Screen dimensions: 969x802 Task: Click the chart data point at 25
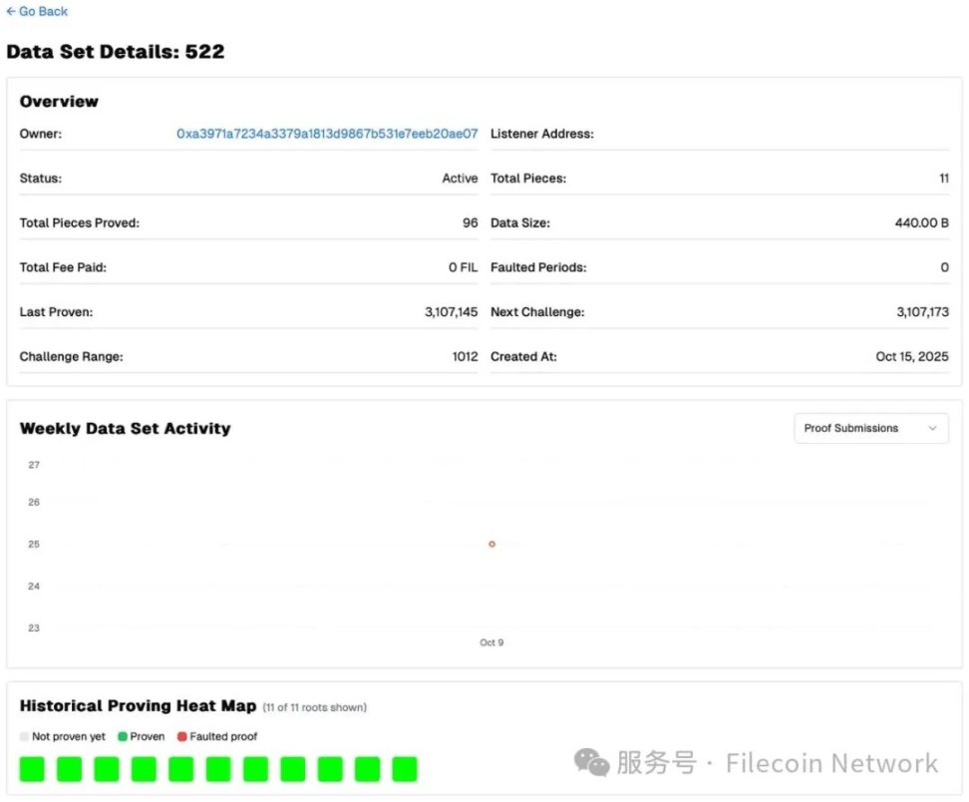click(491, 544)
